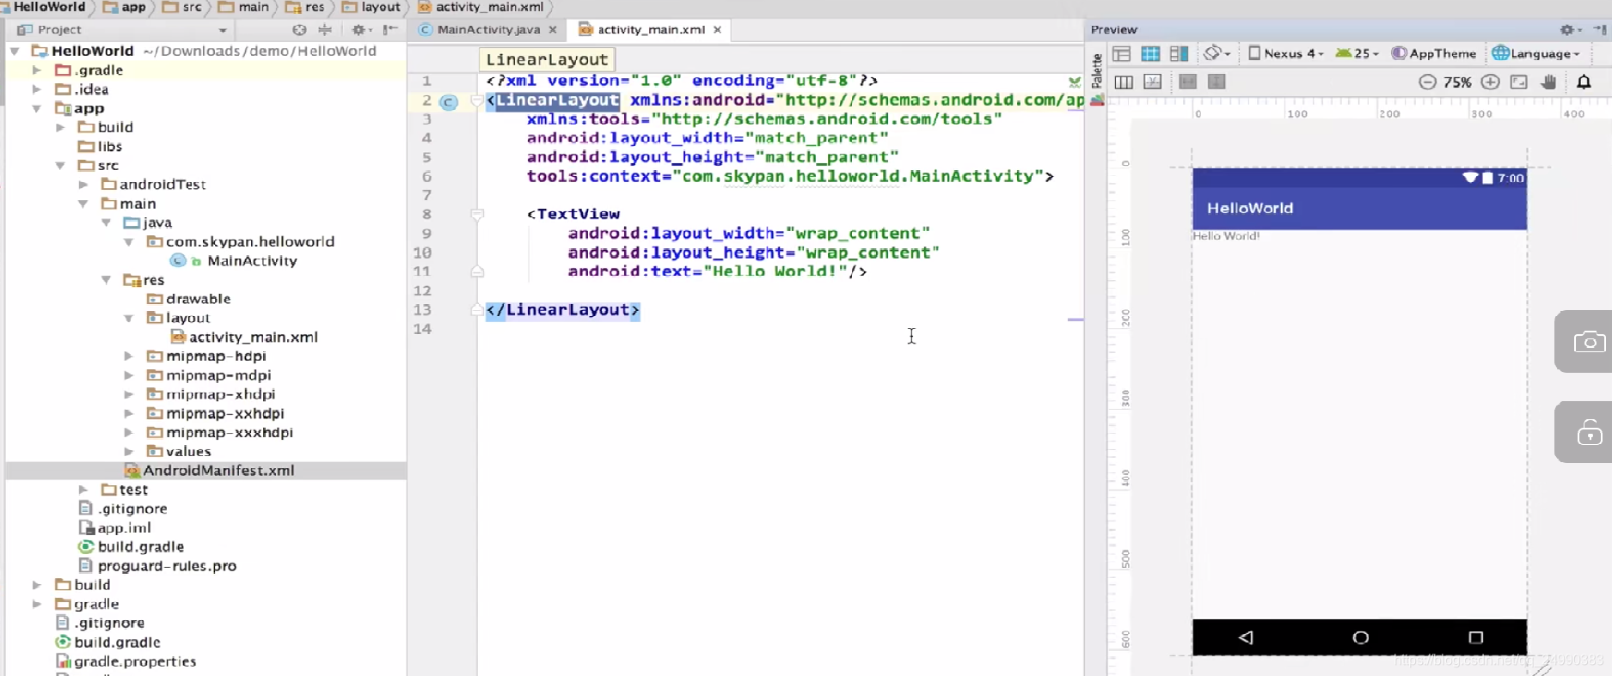This screenshot has width=1612, height=676.
Task: Collapse the app module
Action: [x=36, y=108]
